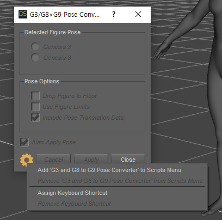The height and width of the screenshot is (220, 222).
Task: Click the DS Daz Studio title icon
Action: pyautogui.click(x=23, y=14)
